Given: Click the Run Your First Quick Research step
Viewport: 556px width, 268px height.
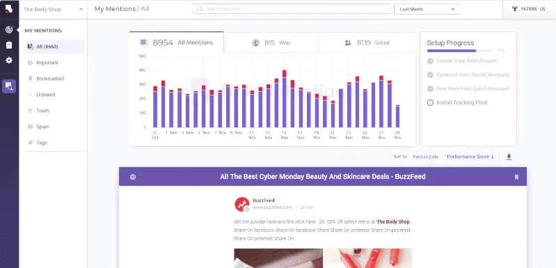Looking at the screenshot, I should point(472,88).
